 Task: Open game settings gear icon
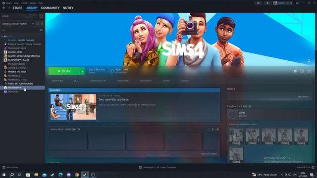[x=295, y=71]
